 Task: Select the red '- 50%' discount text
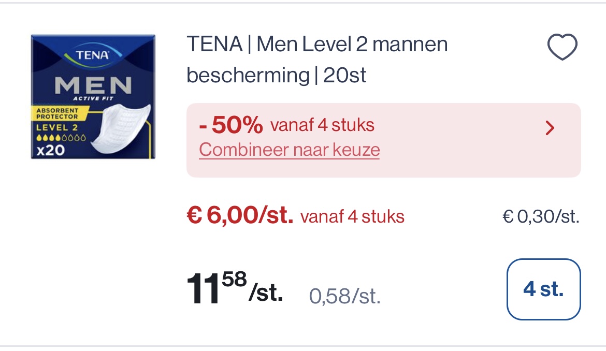tap(229, 124)
